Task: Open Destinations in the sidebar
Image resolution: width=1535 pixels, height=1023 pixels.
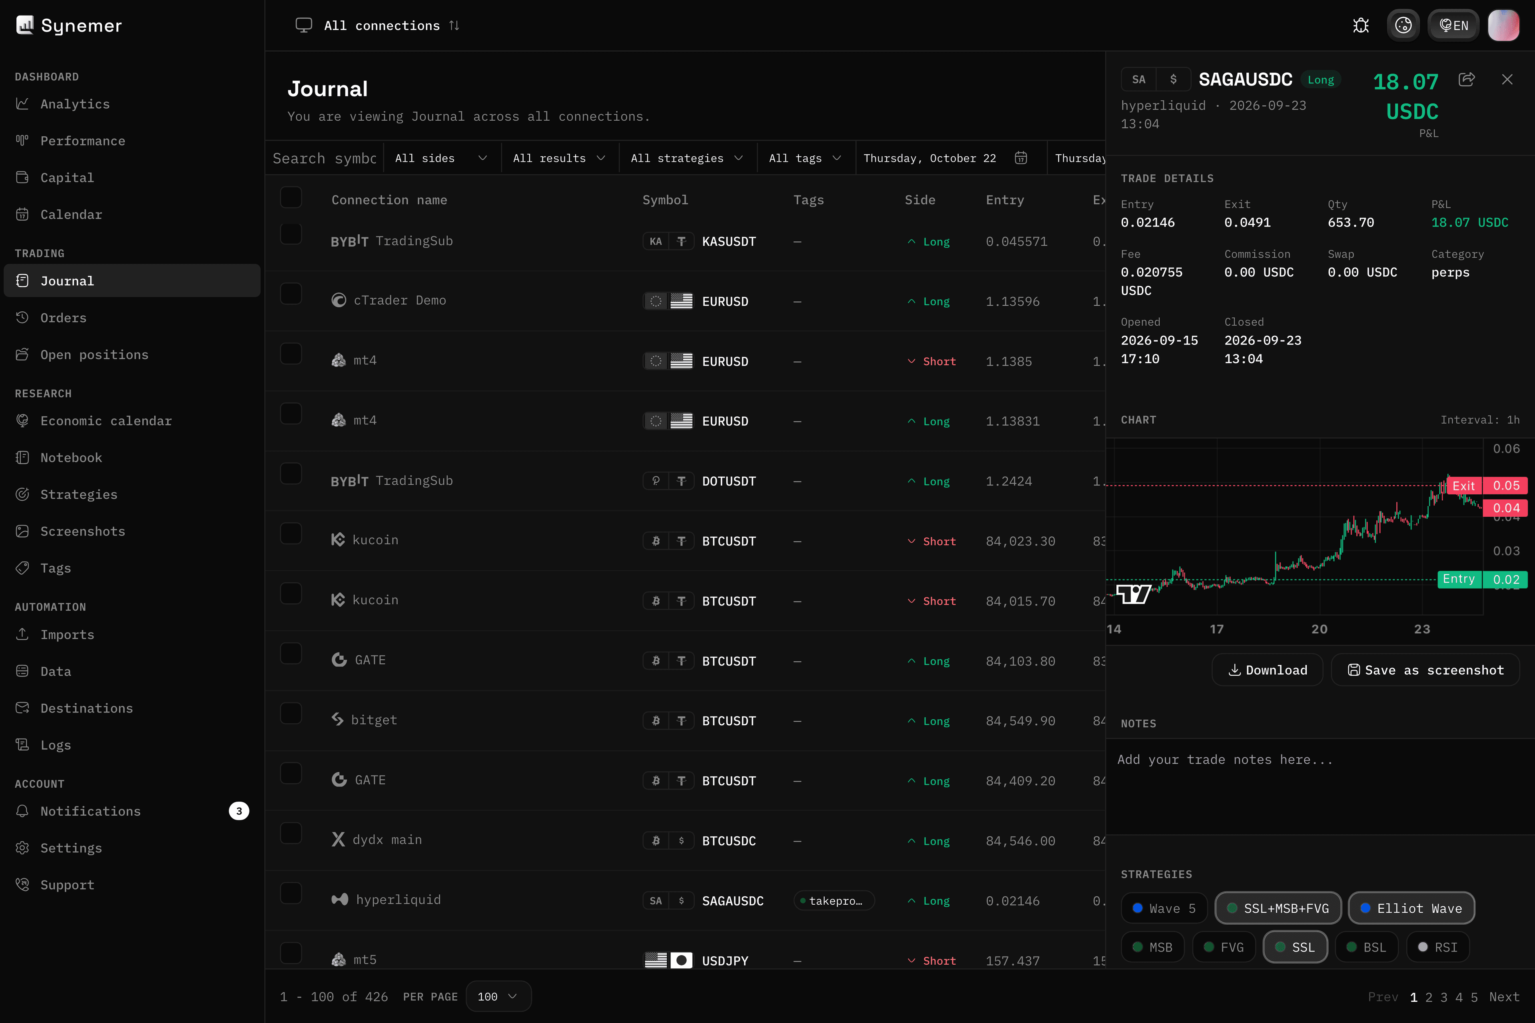Action: pyautogui.click(x=132, y=708)
